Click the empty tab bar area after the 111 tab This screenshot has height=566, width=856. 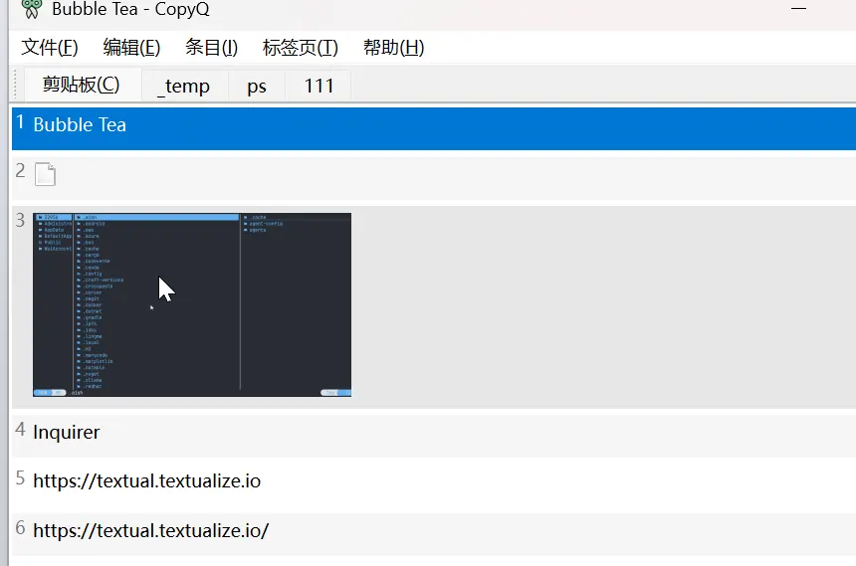[x=597, y=86]
